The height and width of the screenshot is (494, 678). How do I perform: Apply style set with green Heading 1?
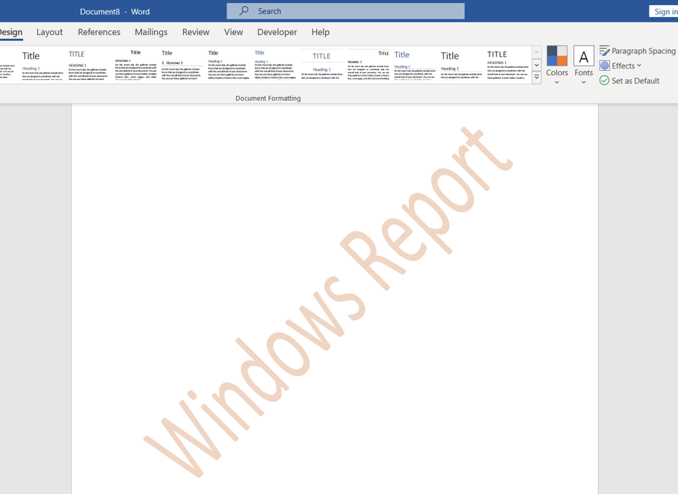pos(43,65)
